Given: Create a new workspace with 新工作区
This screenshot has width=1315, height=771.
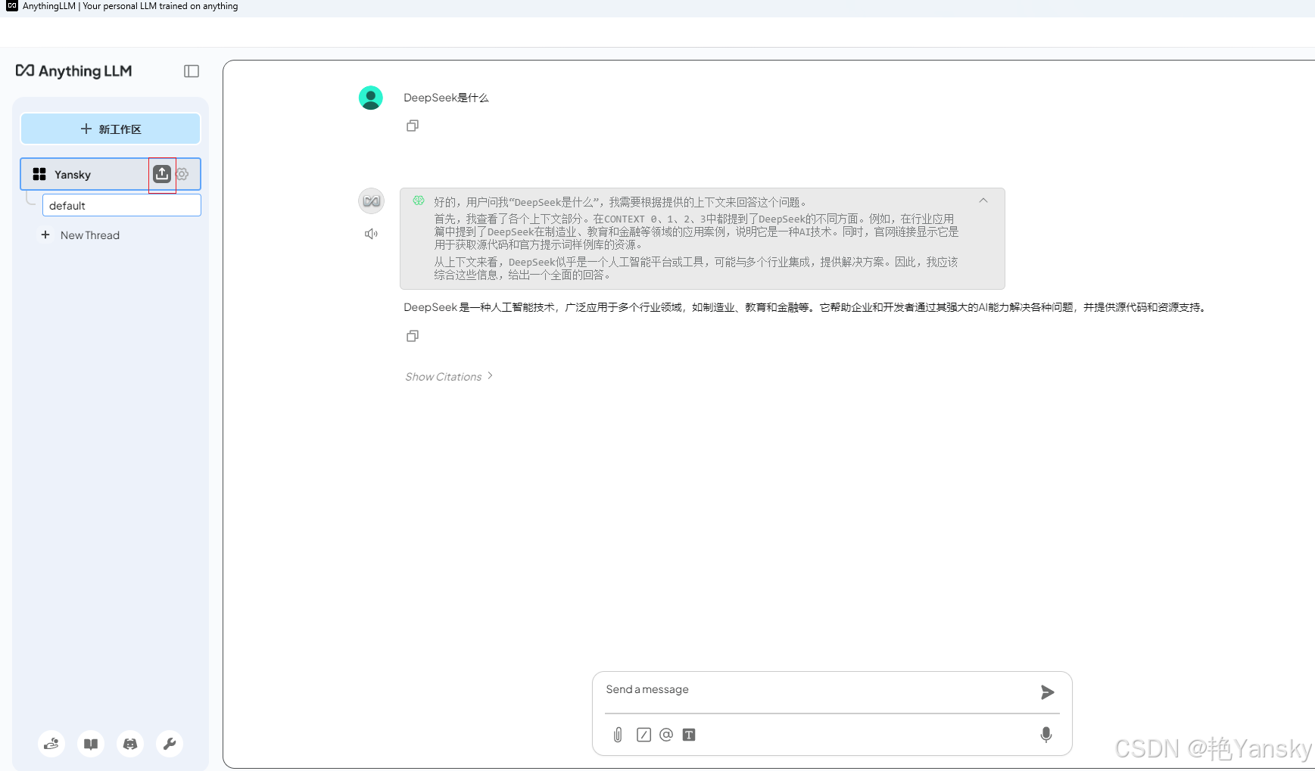Looking at the screenshot, I should tap(111, 129).
